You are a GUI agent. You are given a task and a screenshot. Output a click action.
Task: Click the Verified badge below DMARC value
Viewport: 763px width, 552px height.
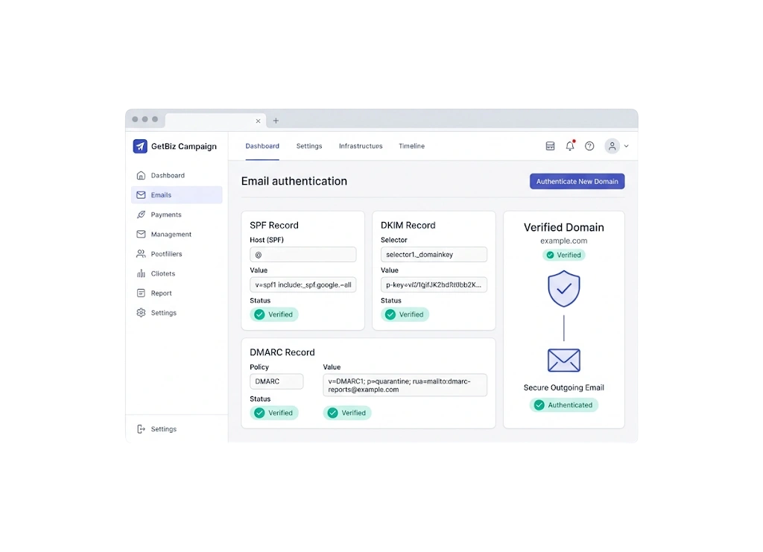click(x=347, y=413)
